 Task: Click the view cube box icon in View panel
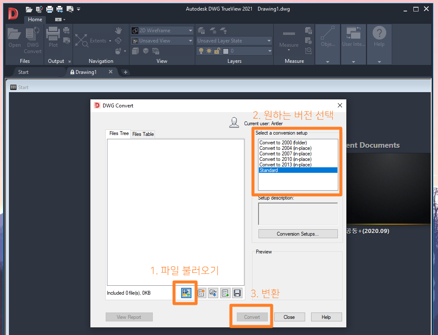[135, 51]
